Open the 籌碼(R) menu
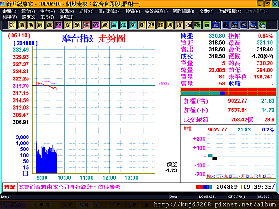 [67, 11]
